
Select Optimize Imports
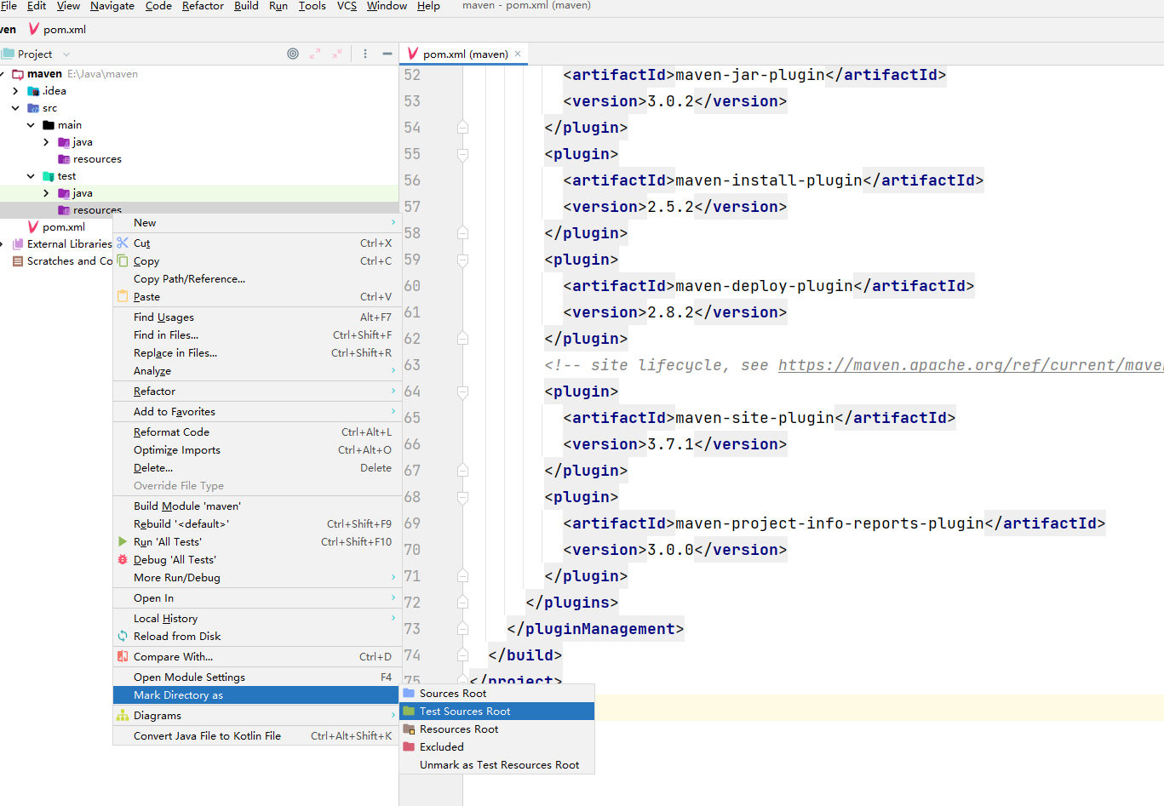(257, 450)
